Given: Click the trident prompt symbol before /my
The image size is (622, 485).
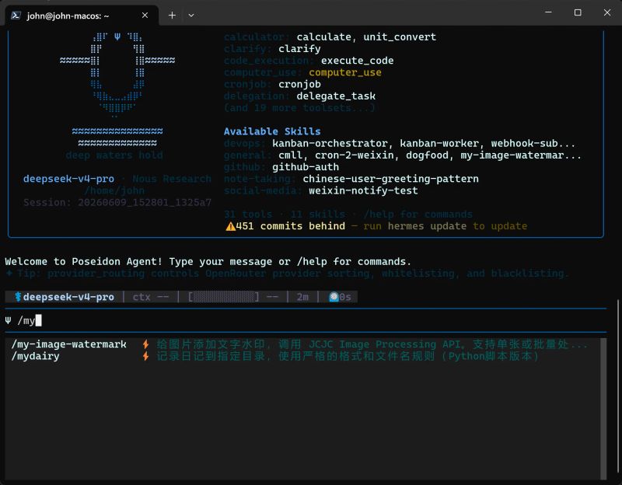Looking at the screenshot, I should [x=8, y=320].
